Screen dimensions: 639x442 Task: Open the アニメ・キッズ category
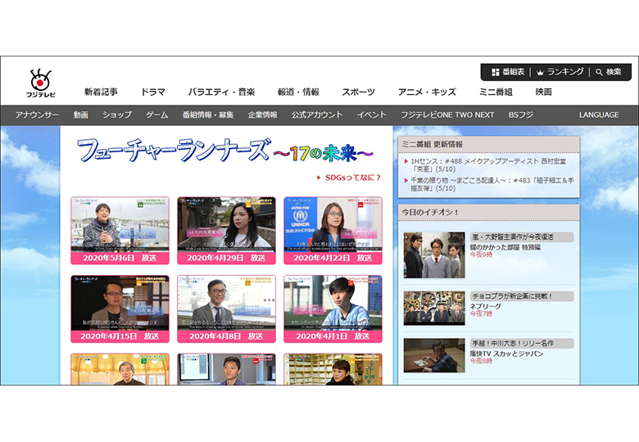(427, 92)
